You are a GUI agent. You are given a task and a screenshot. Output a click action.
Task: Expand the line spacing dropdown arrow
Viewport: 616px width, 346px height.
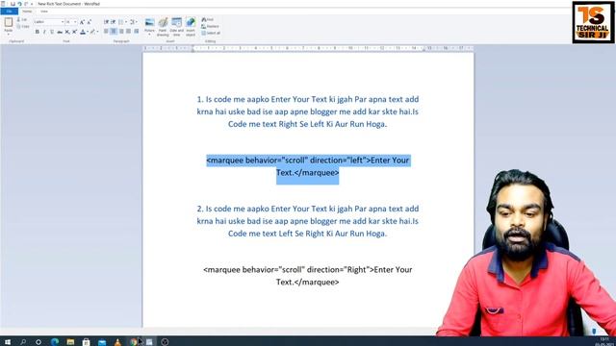click(137, 22)
